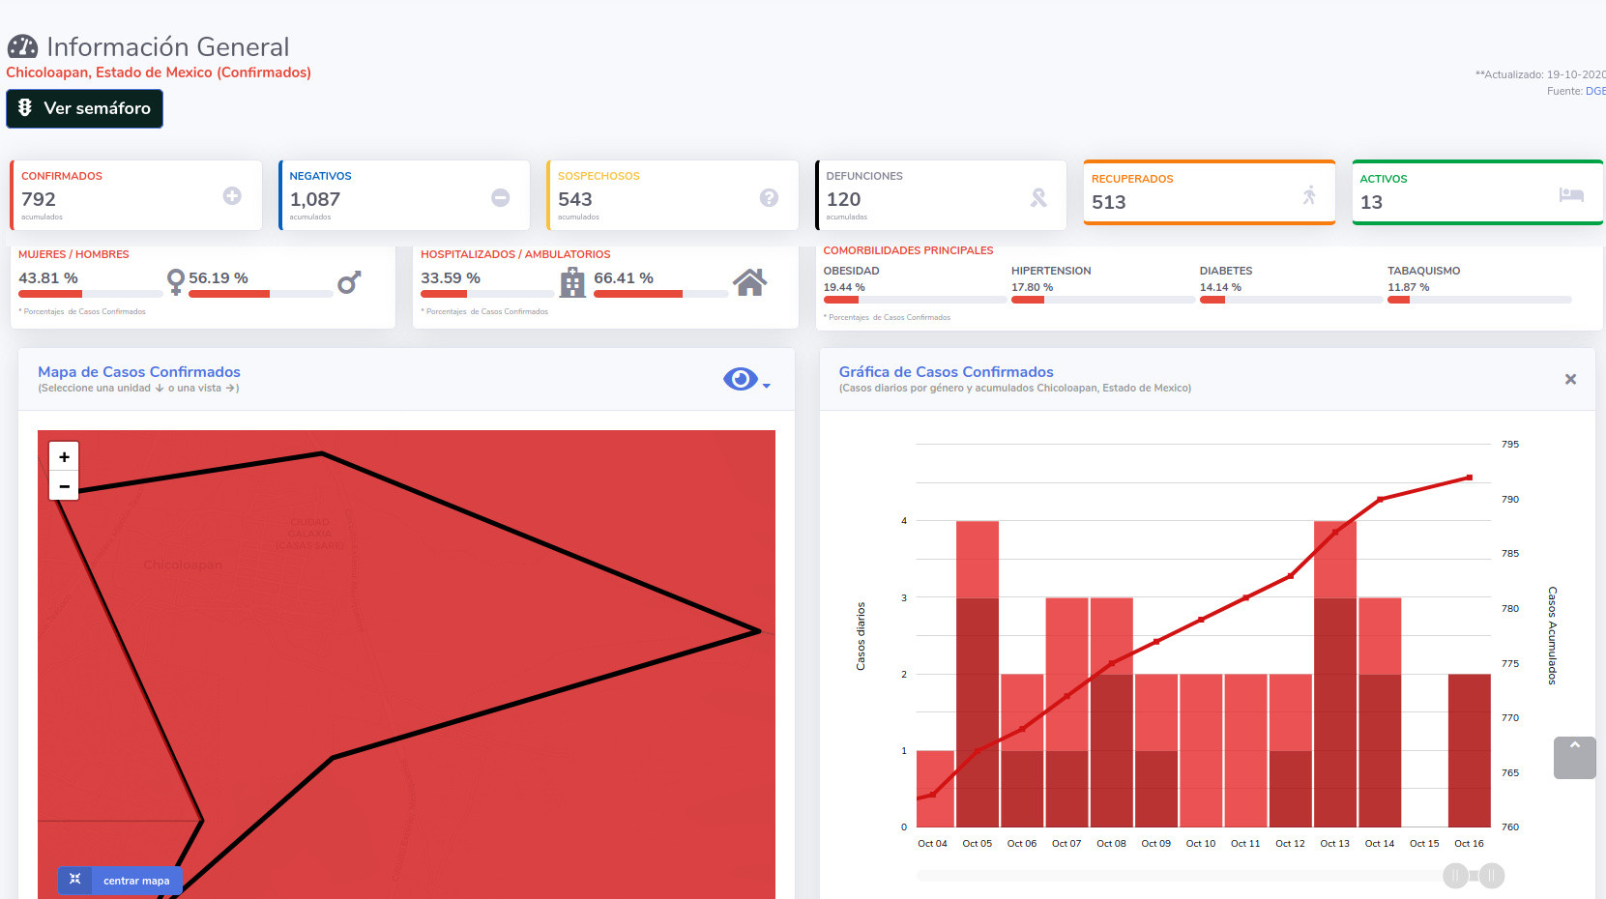Viewport: 1606px width, 899px height.
Task: Click the Negativos value 1,087
Action: [315, 199]
